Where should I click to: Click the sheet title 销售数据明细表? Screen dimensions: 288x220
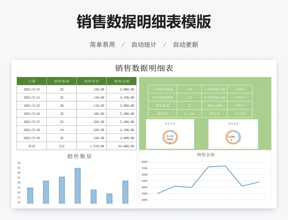point(144,68)
